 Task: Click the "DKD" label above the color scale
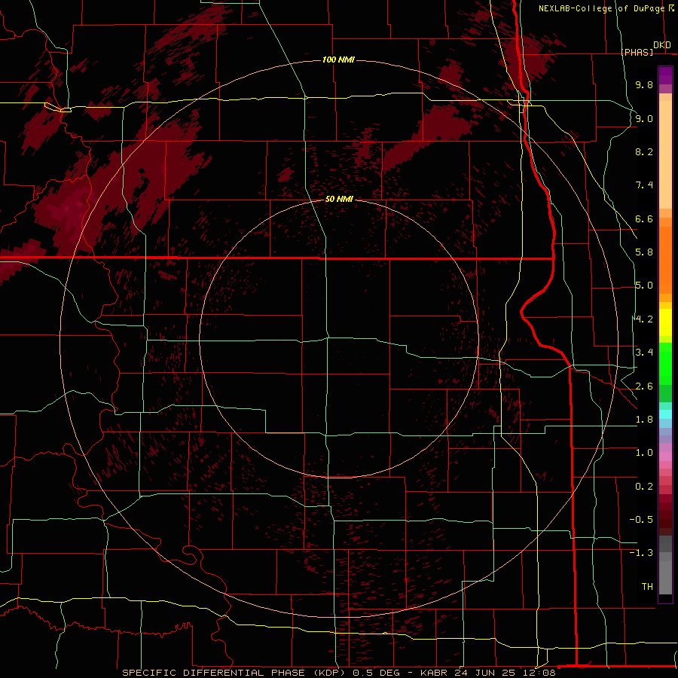pos(662,45)
